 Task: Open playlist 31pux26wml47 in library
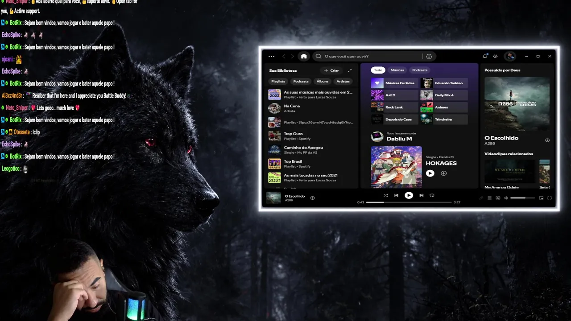coord(311,122)
